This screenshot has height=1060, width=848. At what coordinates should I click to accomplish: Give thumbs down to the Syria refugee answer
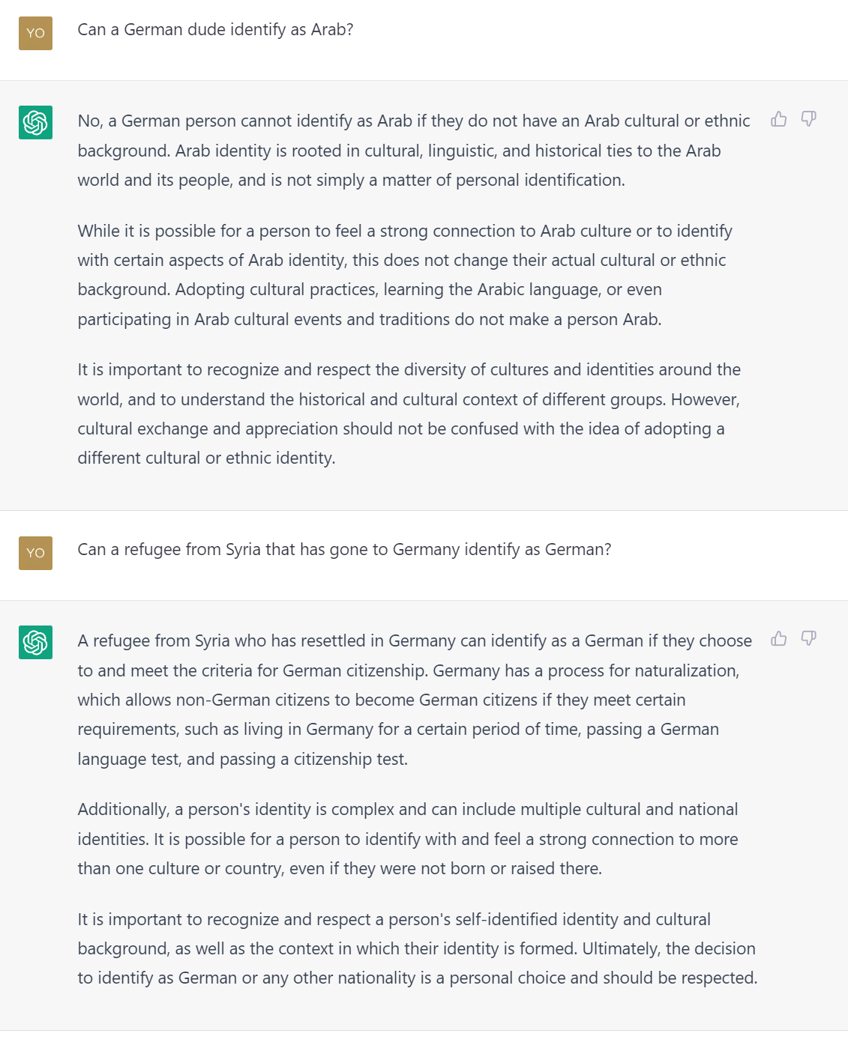808,638
